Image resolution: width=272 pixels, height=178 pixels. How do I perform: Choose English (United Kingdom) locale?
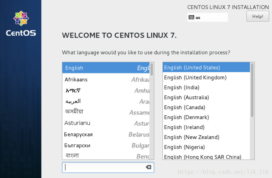pyautogui.click(x=206, y=78)
